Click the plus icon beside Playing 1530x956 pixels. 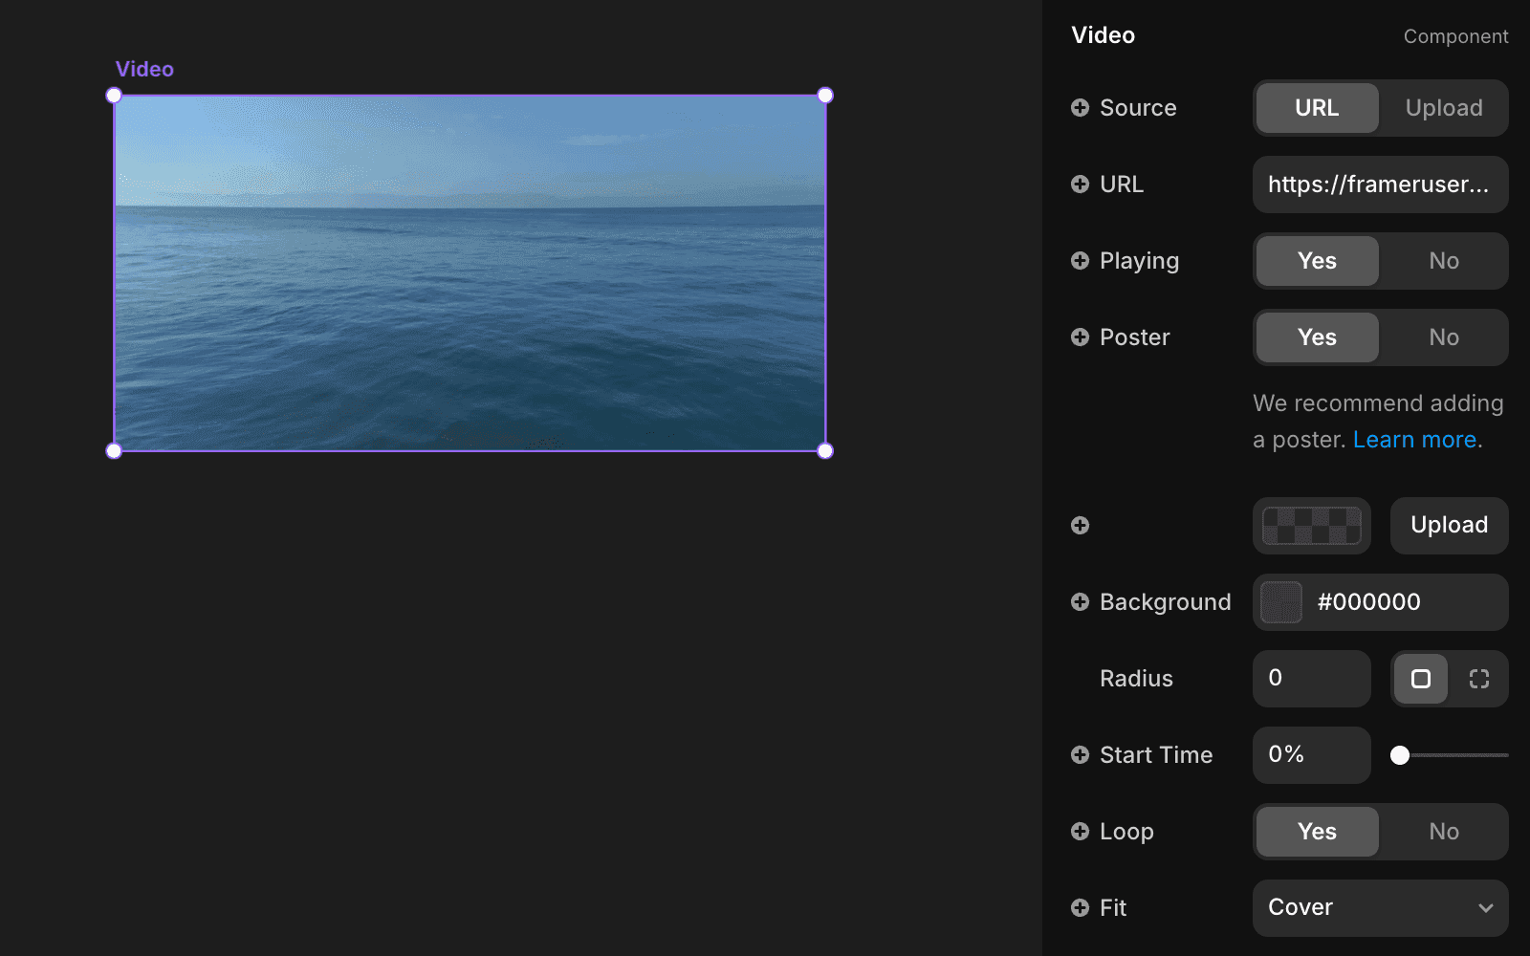(1080, 261)
